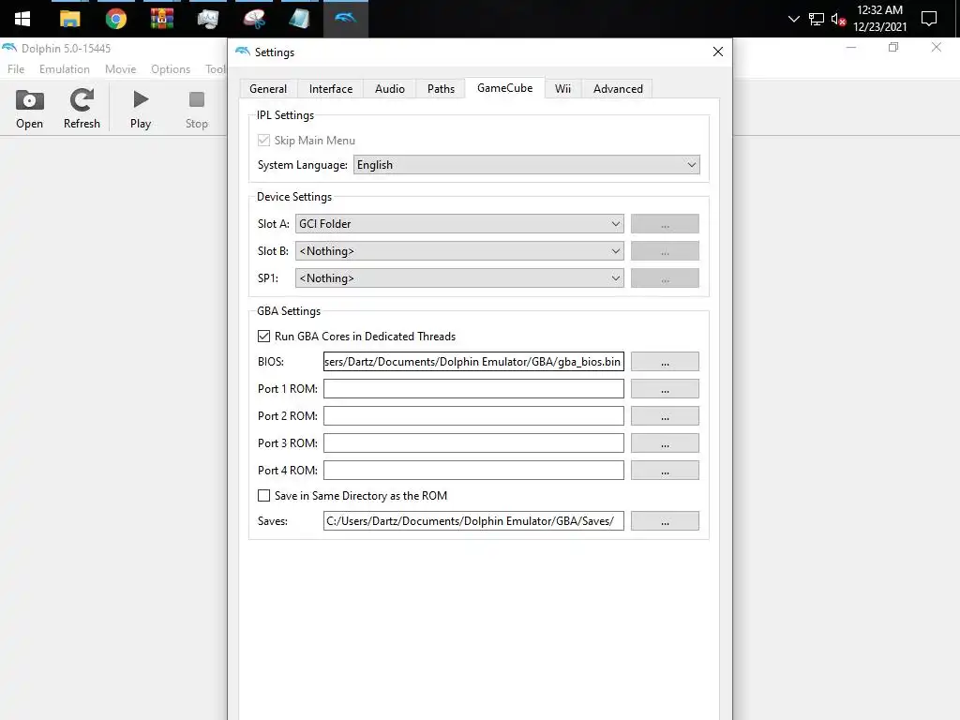Close the Settings dialog
The width and height of the screenshot is (960, 720).
(718, 52)
